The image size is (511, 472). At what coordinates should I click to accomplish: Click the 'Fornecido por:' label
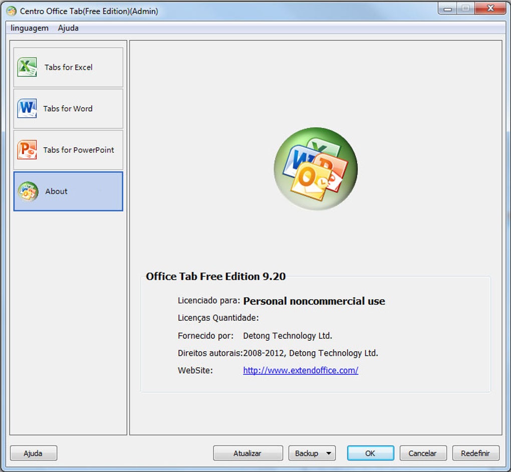[205, 336]
